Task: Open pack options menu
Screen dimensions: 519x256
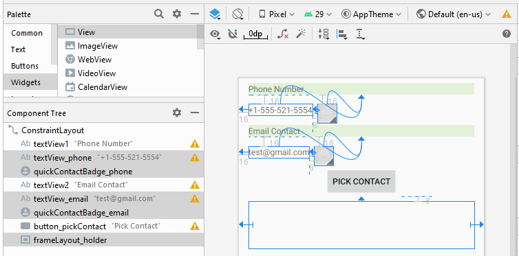Action: pos(324,34)
